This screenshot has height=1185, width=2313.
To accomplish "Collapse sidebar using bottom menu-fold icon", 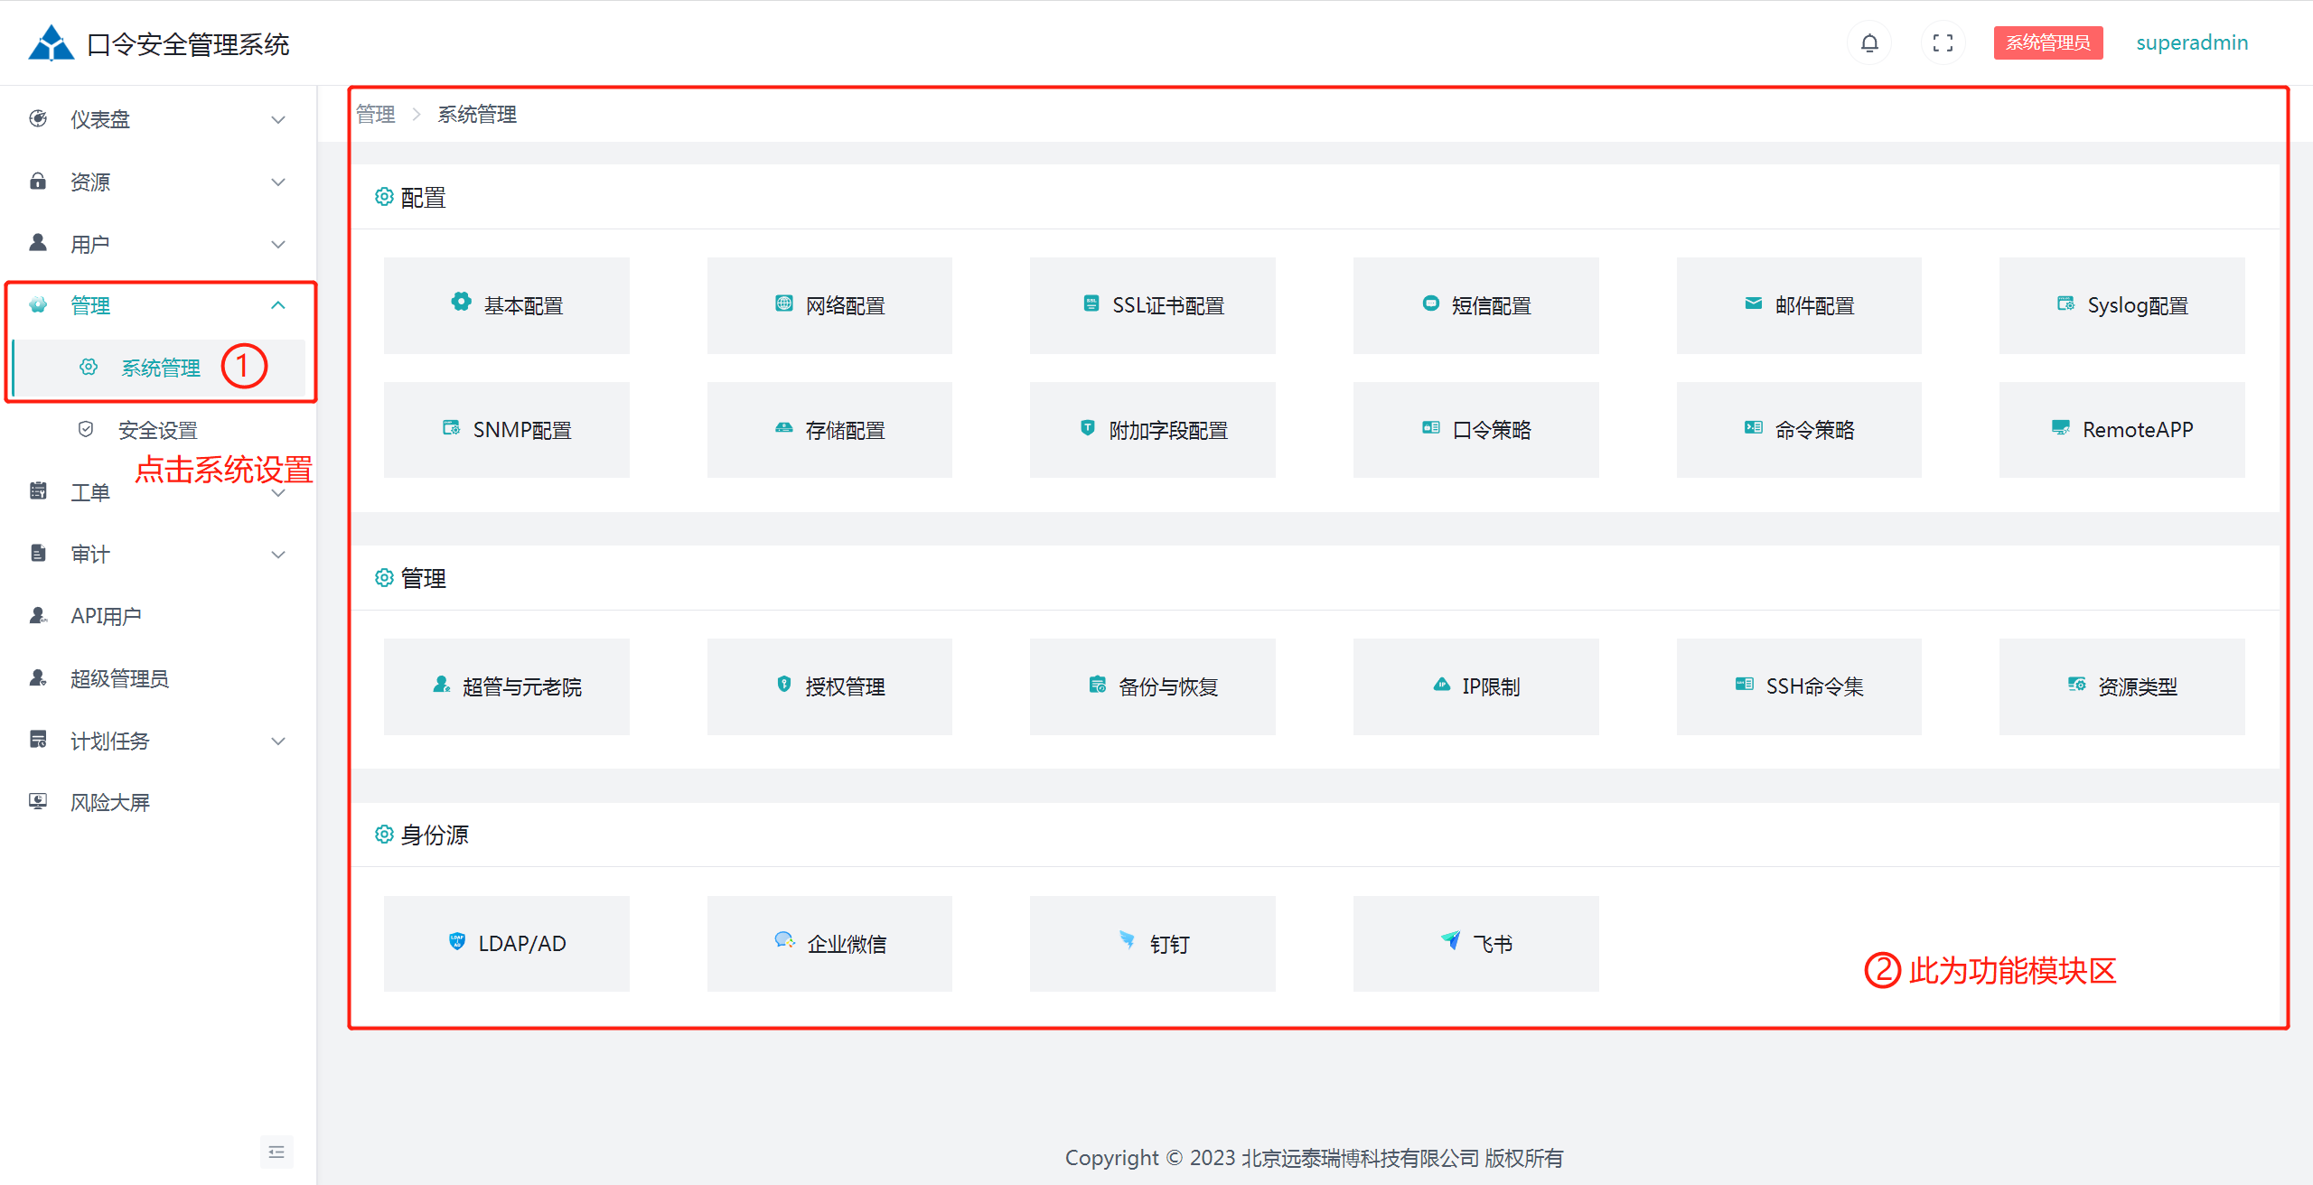I will pos(276,1152).
